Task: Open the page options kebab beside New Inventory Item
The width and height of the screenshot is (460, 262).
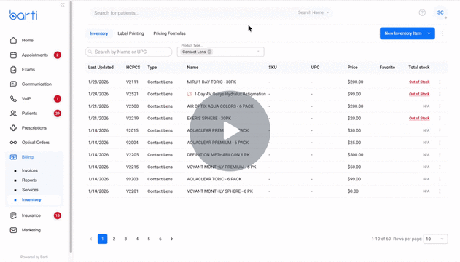Action: [x=443, y=33]
